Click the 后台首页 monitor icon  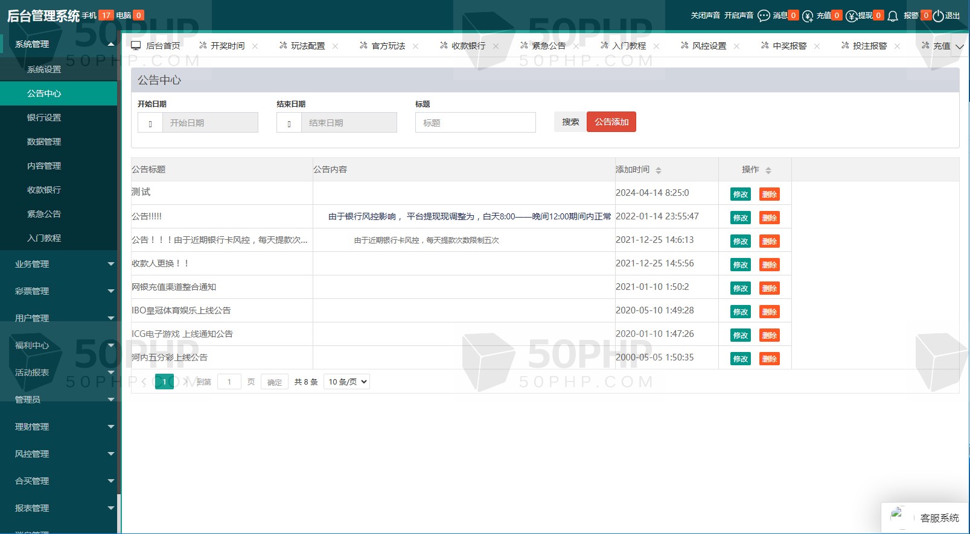click(x=136, y=46)
